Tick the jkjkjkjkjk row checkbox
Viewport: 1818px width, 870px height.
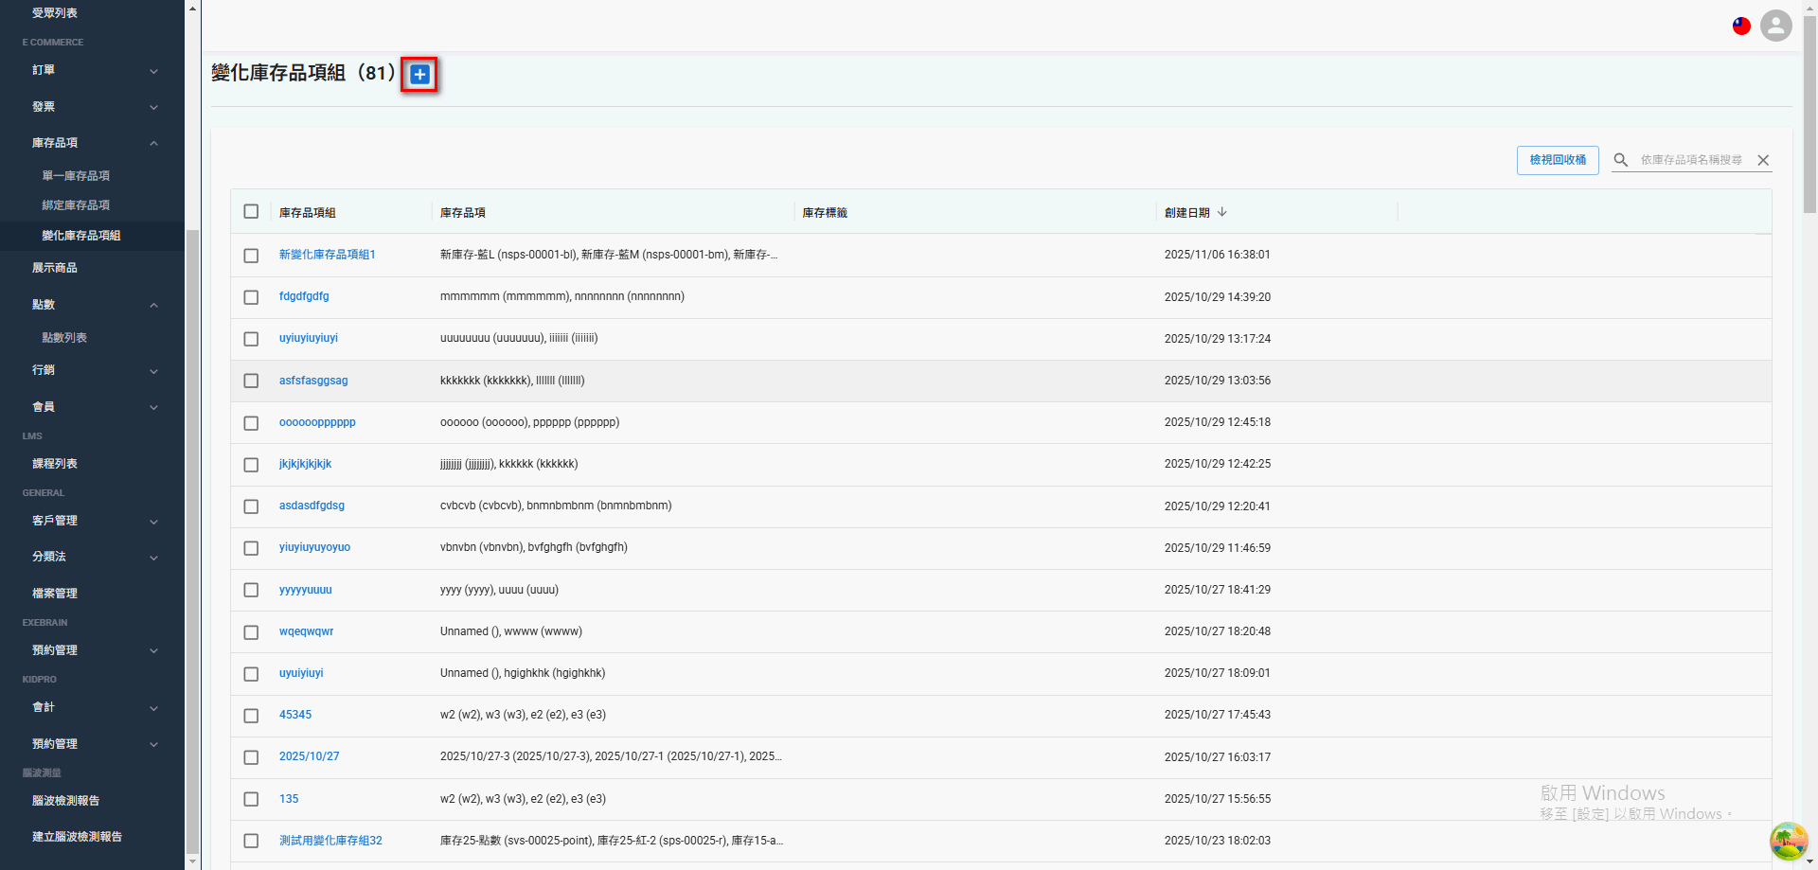pyautogui.click(x=251, y=465)
